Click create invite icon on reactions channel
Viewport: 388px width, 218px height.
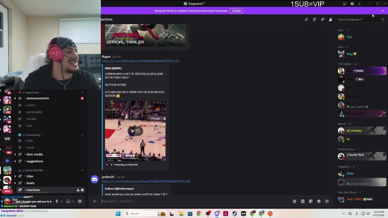click(x=78, y=190)
